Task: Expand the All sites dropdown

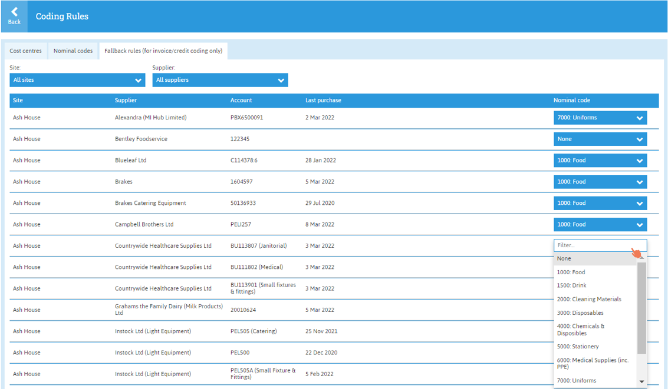Action: click(77, 80)
